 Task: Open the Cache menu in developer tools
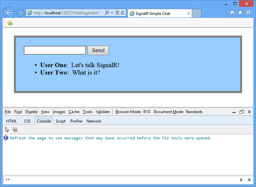point(74,112)
